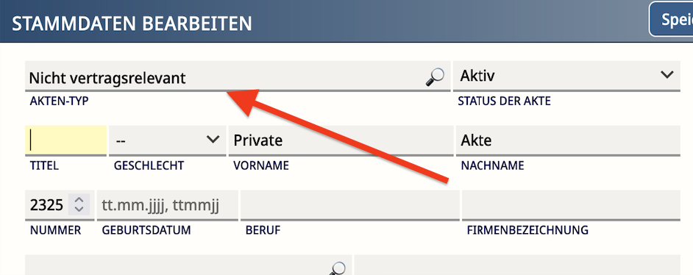
Task: Click the Nummer stepper arrows
Action: click(x=79, y=204)
